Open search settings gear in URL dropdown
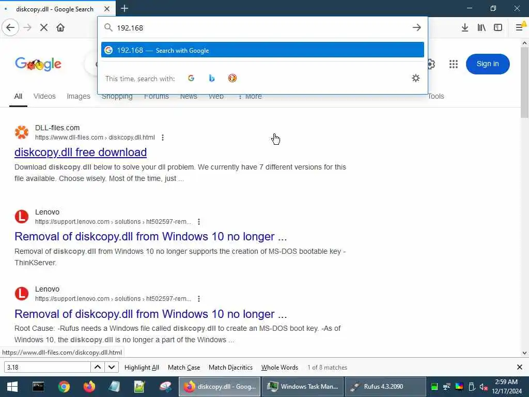The width and height of the screenshot is (529, 397). (x=416, y=79)
